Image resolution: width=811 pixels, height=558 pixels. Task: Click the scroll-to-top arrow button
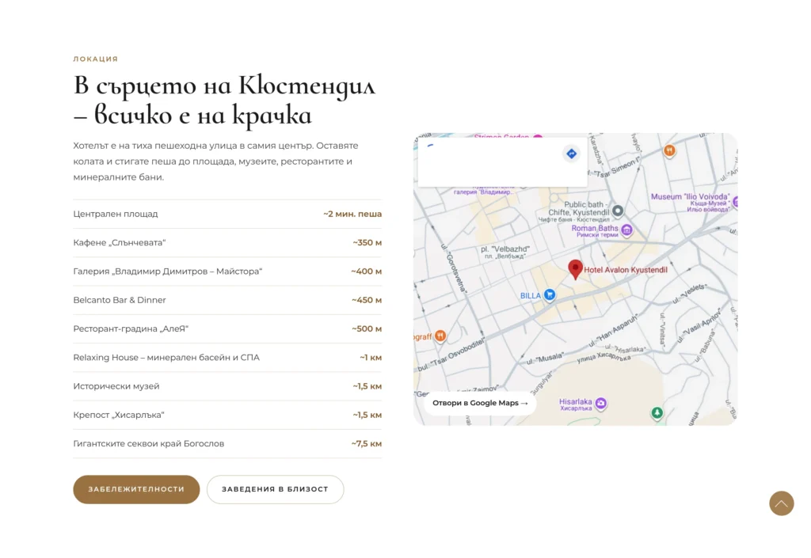point(781,503)
